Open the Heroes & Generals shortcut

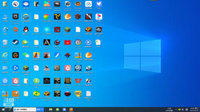67,6
